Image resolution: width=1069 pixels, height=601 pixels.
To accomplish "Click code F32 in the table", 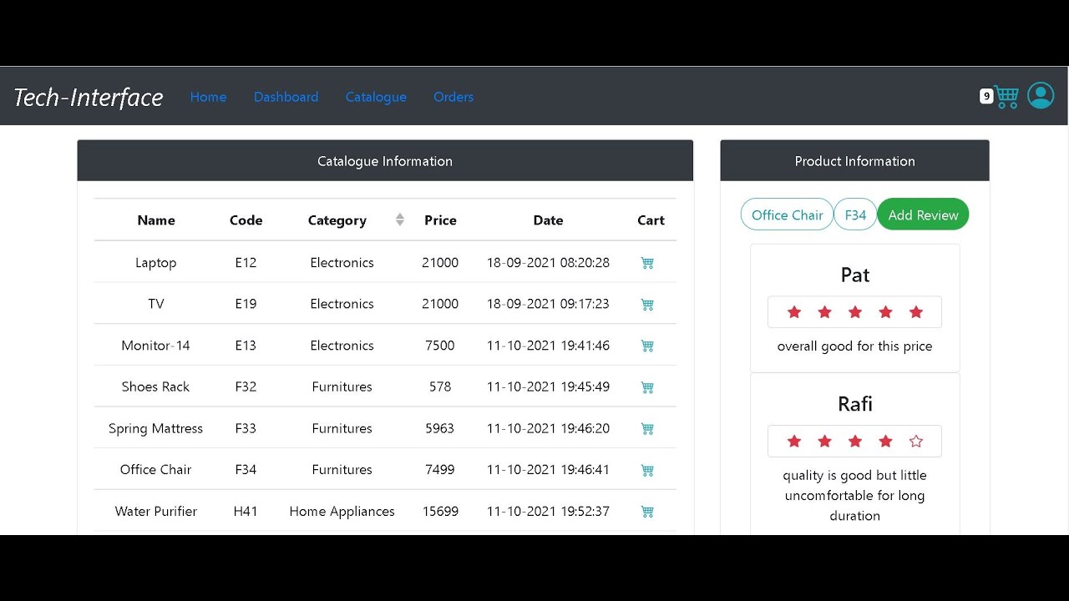I will 246,386.
